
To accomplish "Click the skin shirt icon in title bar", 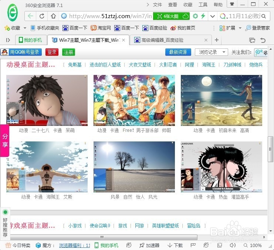I will [x=232, y=4].
